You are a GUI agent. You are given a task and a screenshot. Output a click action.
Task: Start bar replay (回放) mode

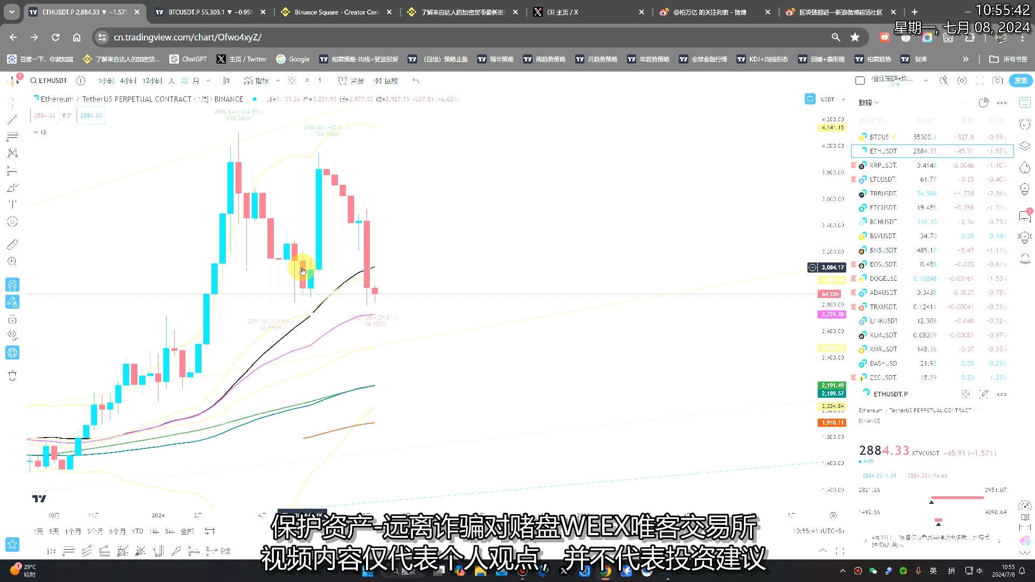click(x=386, y=81)
